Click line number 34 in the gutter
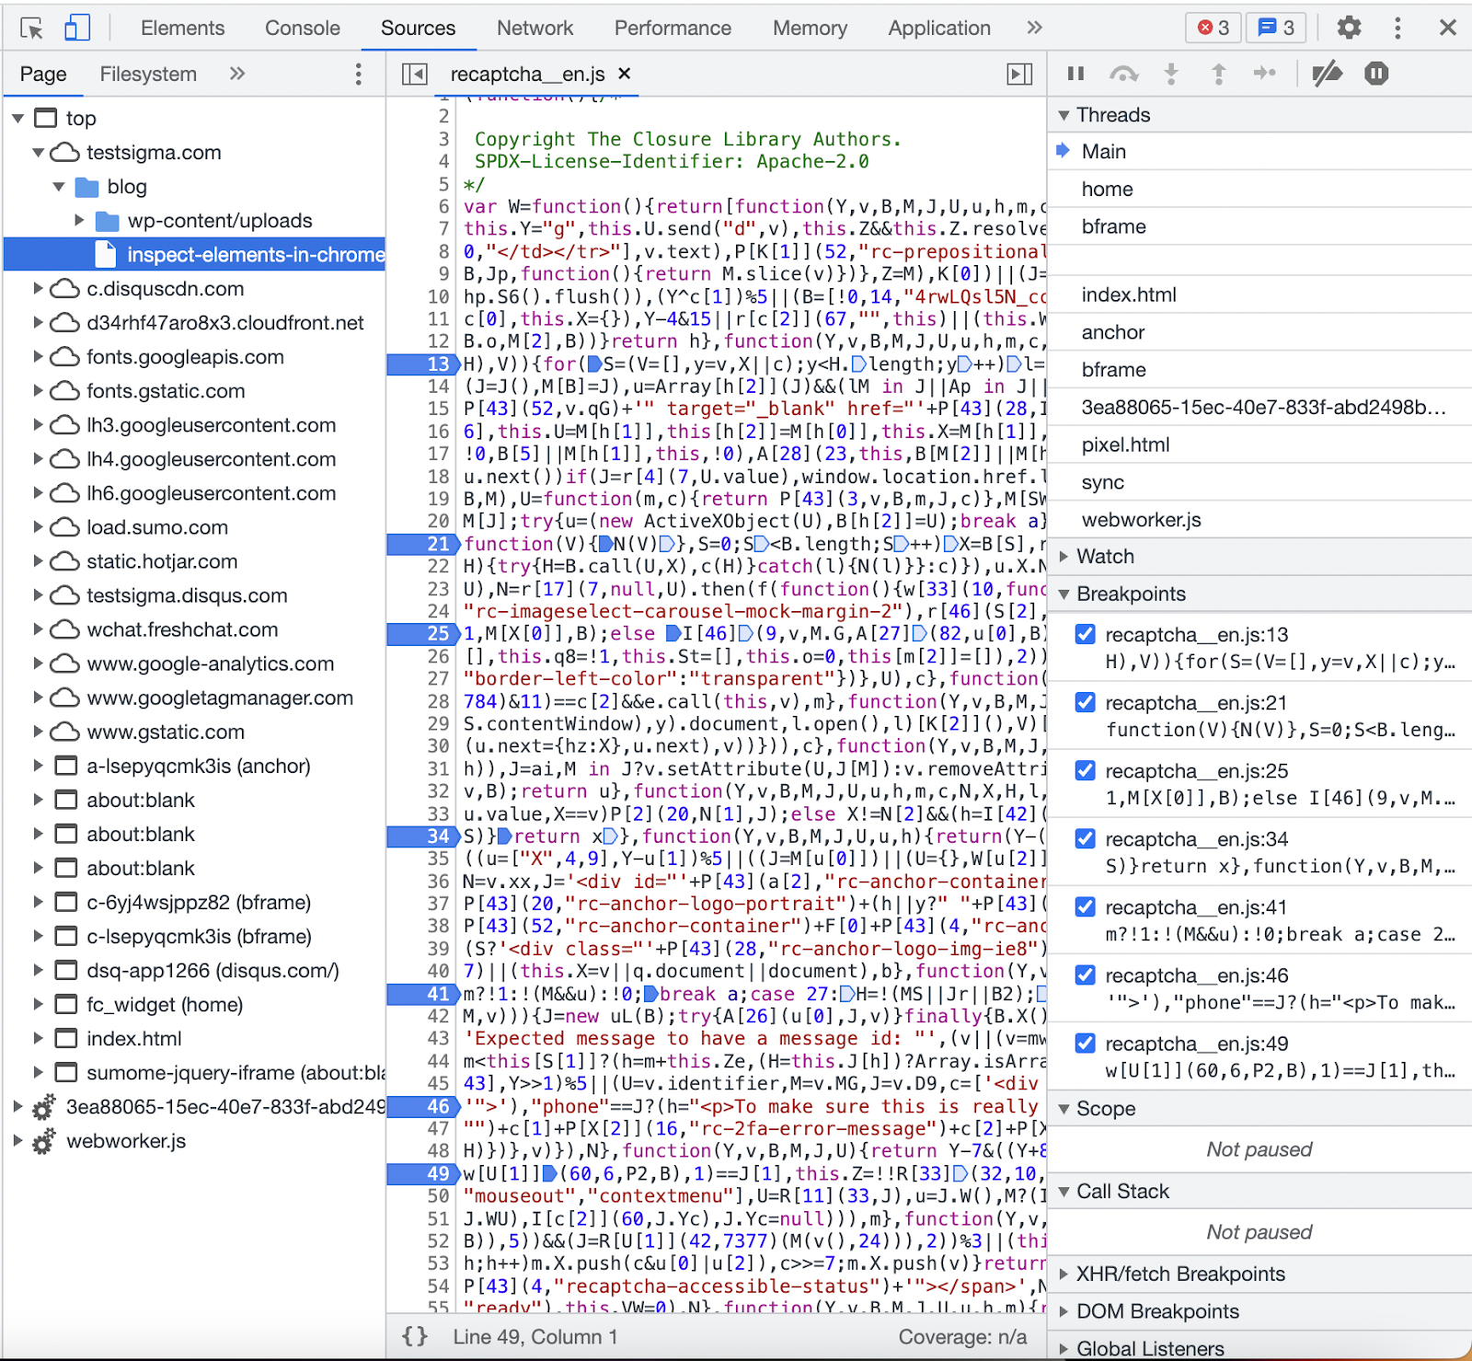Viewport: 1472px width, 1361px height. (438, 836)
